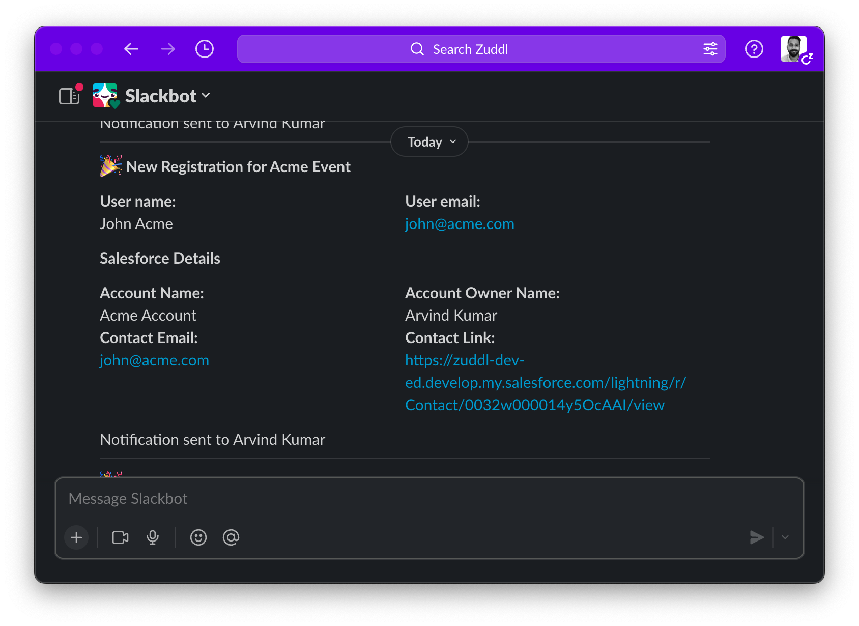The height and width of the screenshot is (626, 859).
Task: Go back using the left arrow
Action: coord(131,49)
